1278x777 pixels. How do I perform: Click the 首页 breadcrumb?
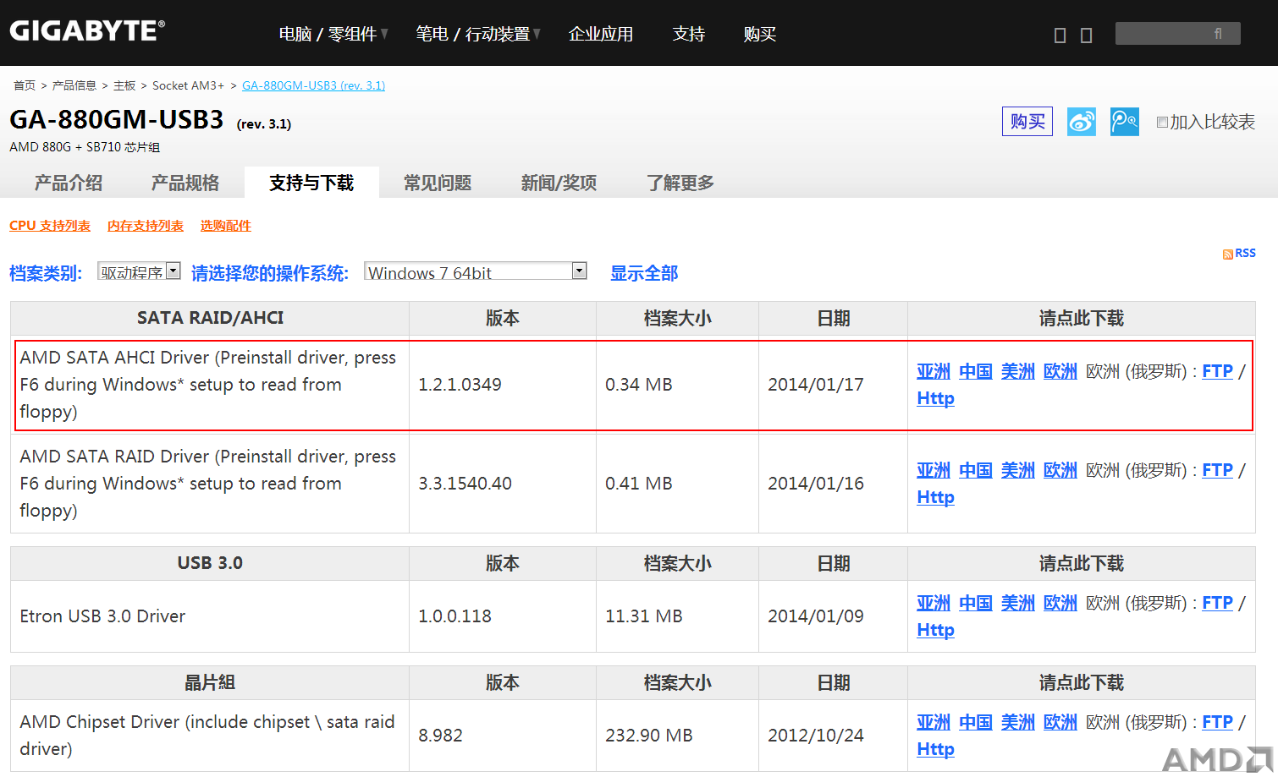25,85
